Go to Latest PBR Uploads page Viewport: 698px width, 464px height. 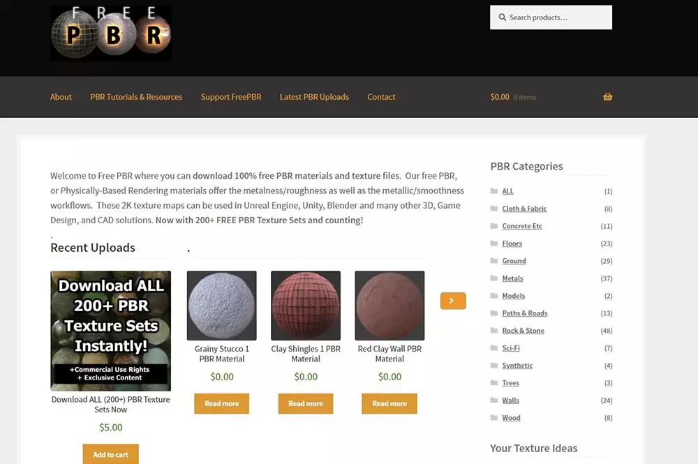(x=314, y=97)
